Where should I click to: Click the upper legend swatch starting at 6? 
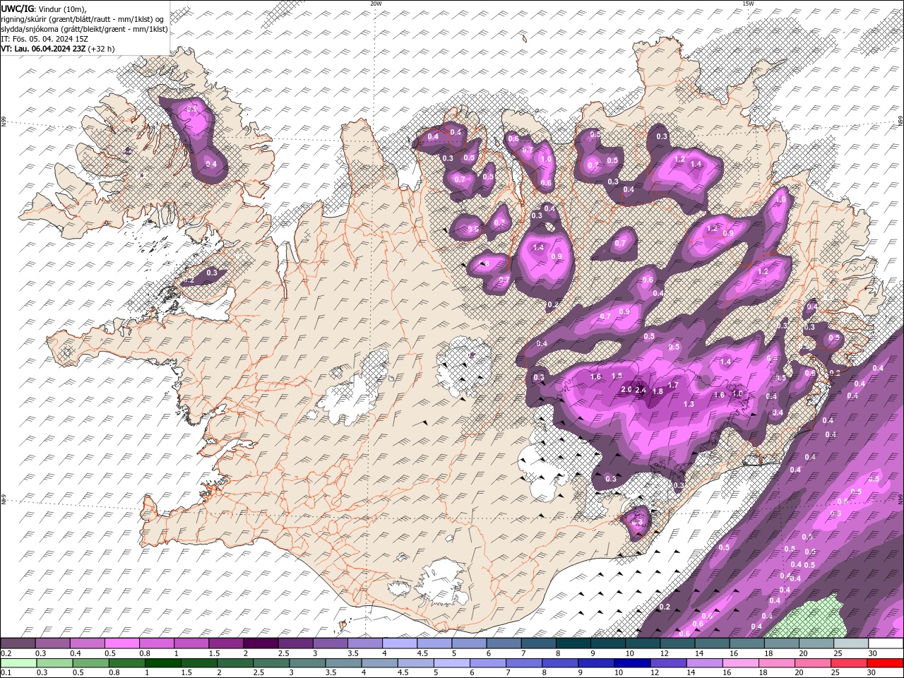(504, 643)
